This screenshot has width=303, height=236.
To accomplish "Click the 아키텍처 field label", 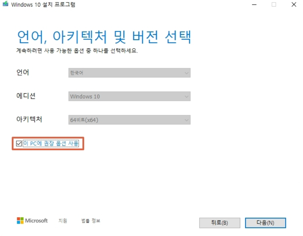I will pyautogui.click(x=29, y=119).
